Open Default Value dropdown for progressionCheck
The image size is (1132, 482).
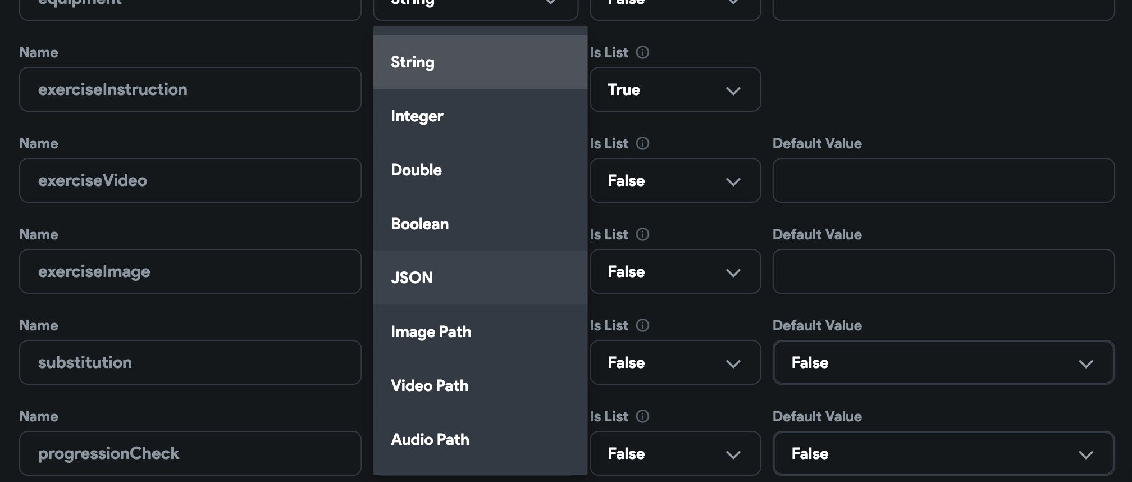(x=943, y=453)
